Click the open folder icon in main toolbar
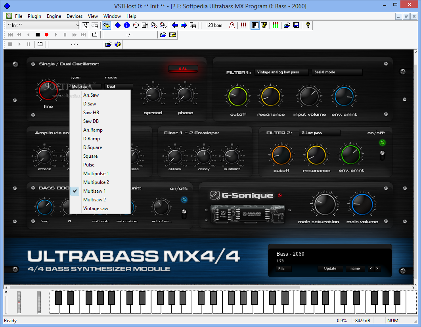 click(287, 25)
